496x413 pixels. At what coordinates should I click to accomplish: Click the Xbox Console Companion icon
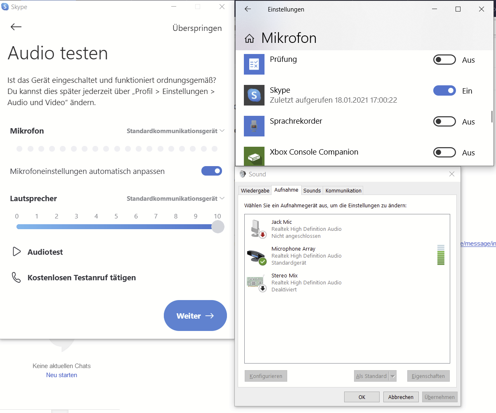pyautogui.click(x=254, y=156)
